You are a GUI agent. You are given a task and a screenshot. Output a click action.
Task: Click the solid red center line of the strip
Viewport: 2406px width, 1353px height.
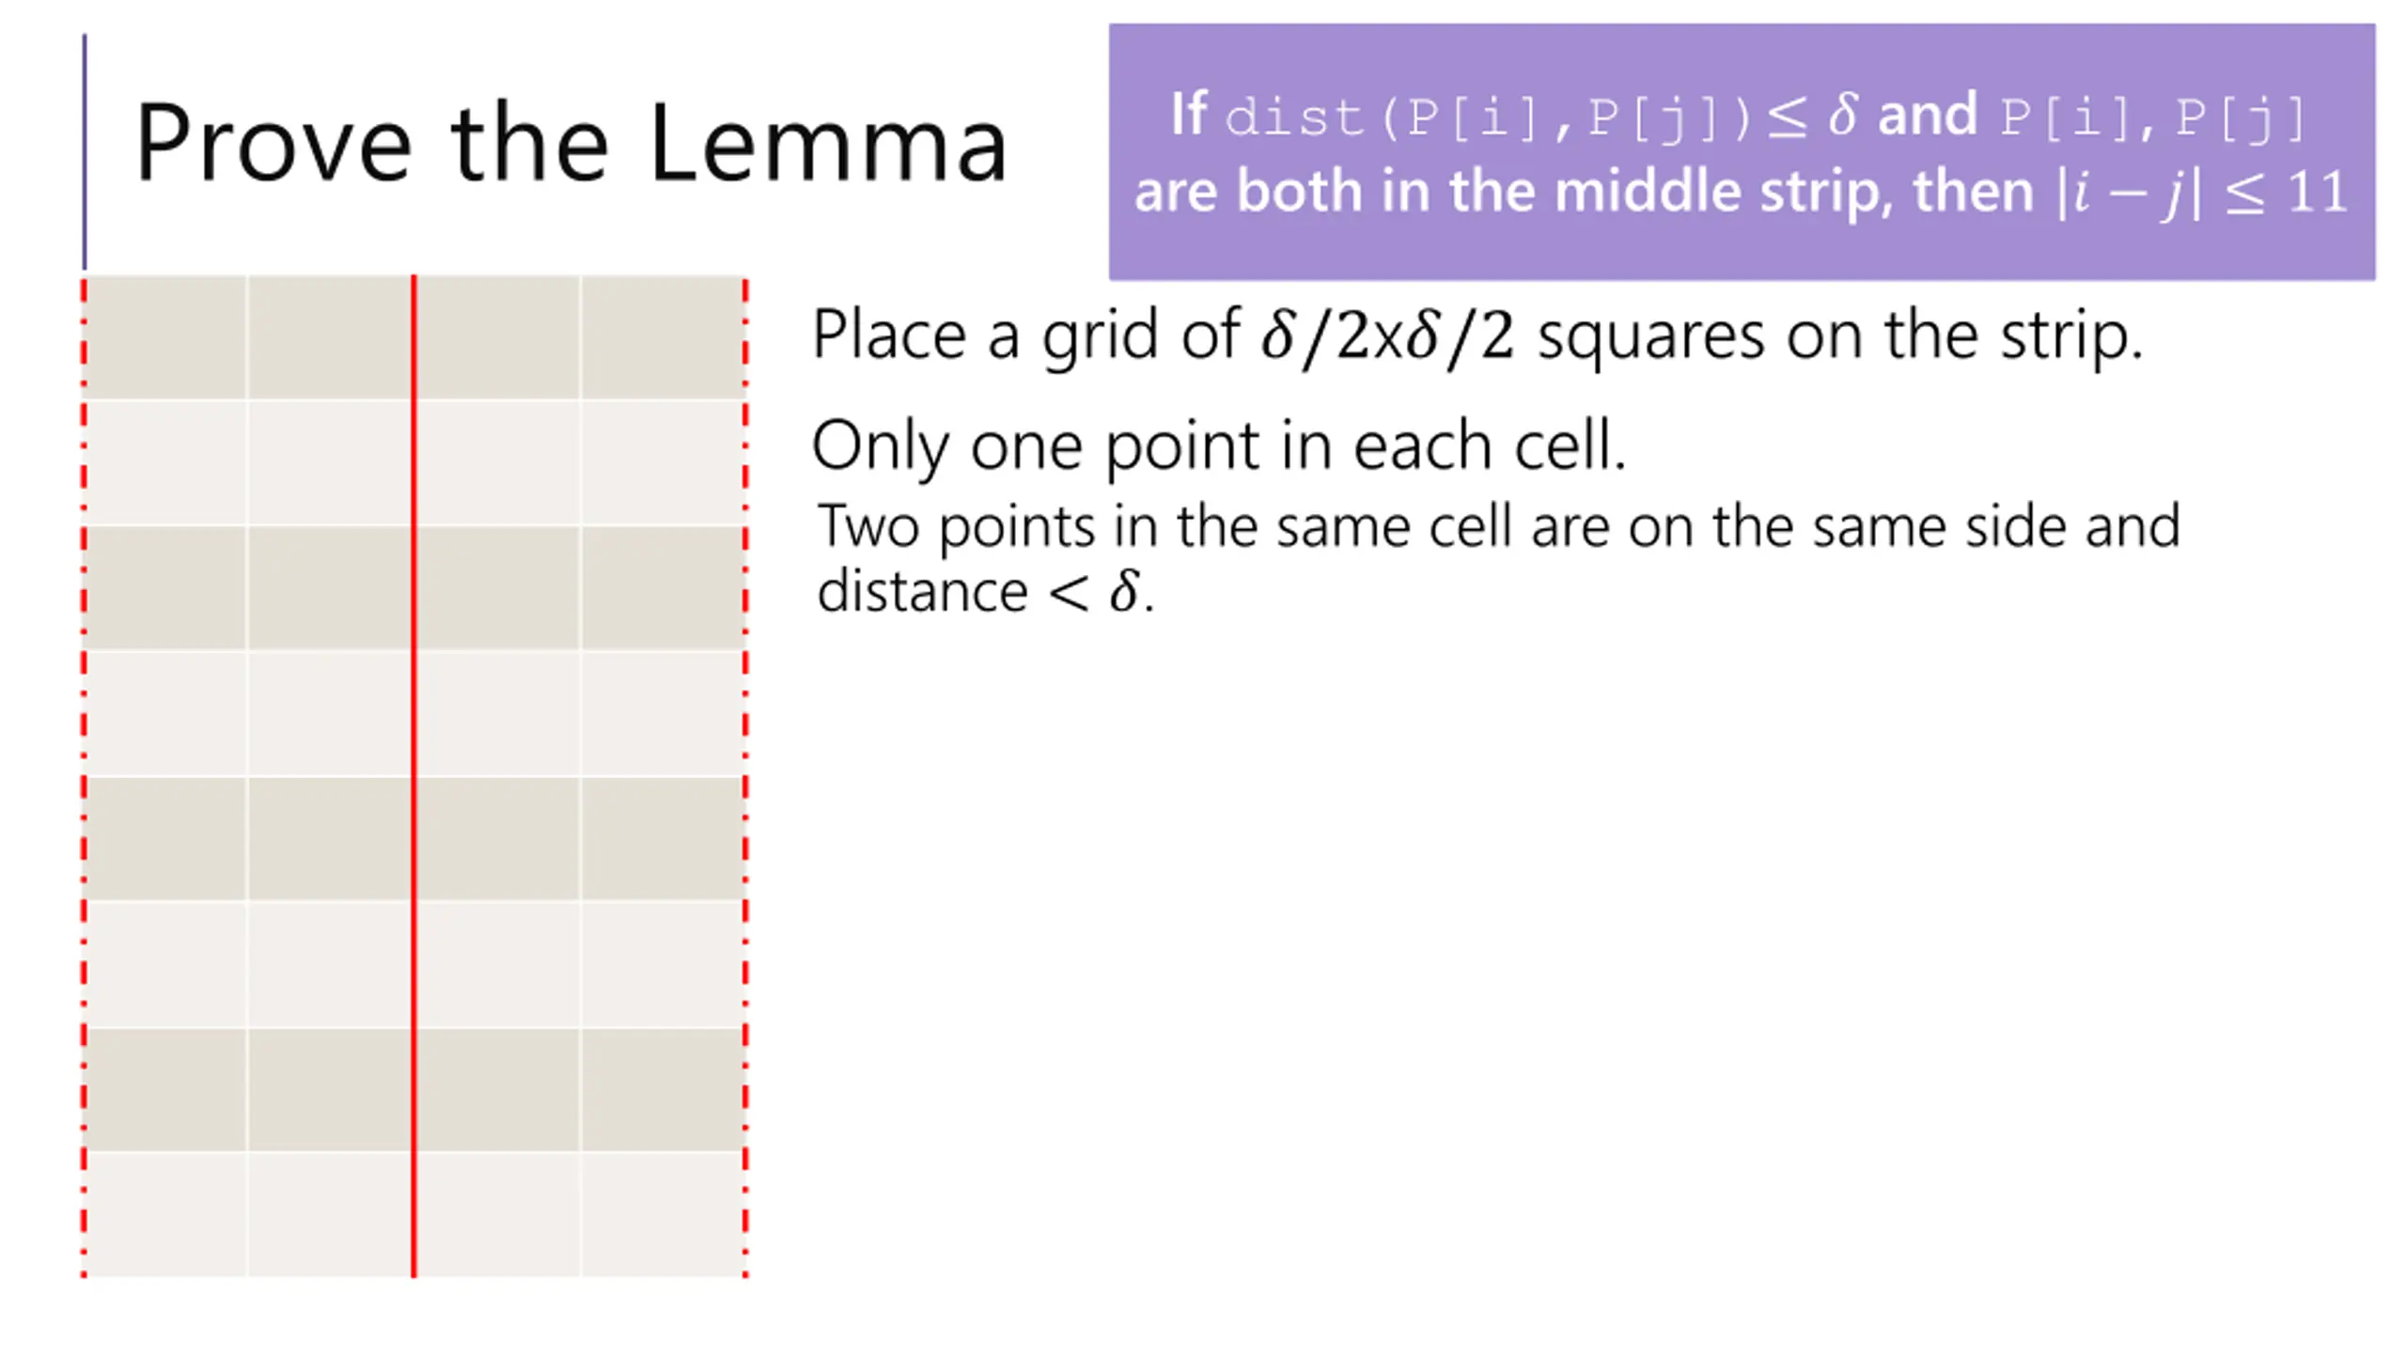(414, 776)
